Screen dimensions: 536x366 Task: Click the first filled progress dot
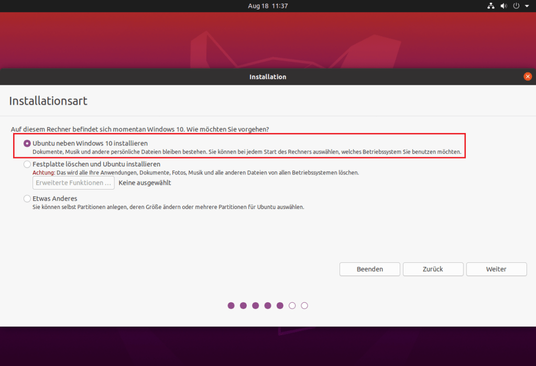pos(231,306)
